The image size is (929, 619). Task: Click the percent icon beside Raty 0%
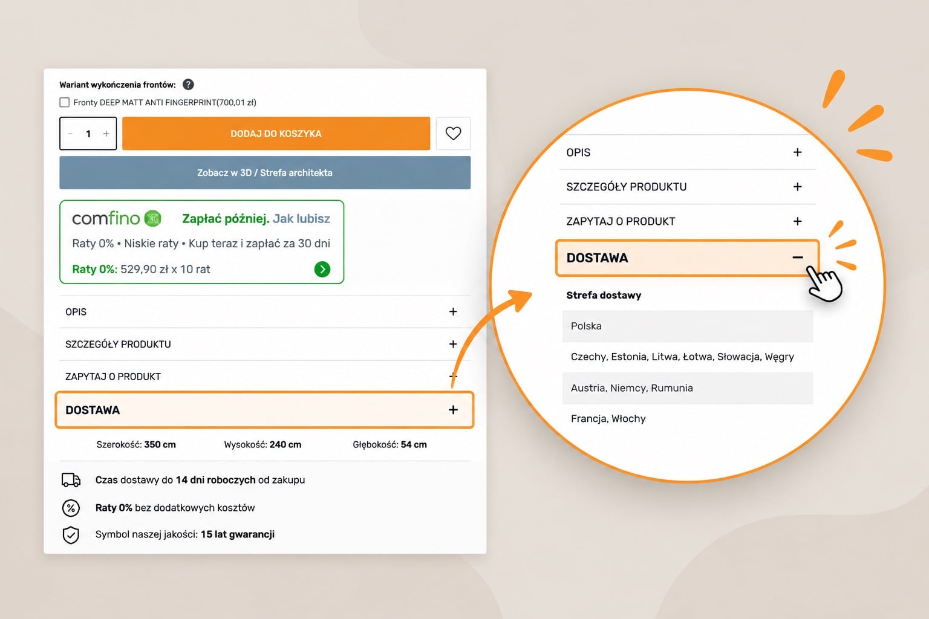click(71, 508)
